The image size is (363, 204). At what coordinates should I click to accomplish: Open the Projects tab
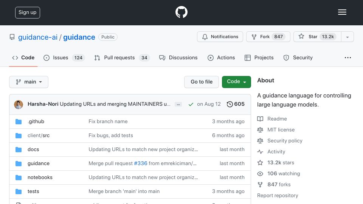[x=259, y=57]
